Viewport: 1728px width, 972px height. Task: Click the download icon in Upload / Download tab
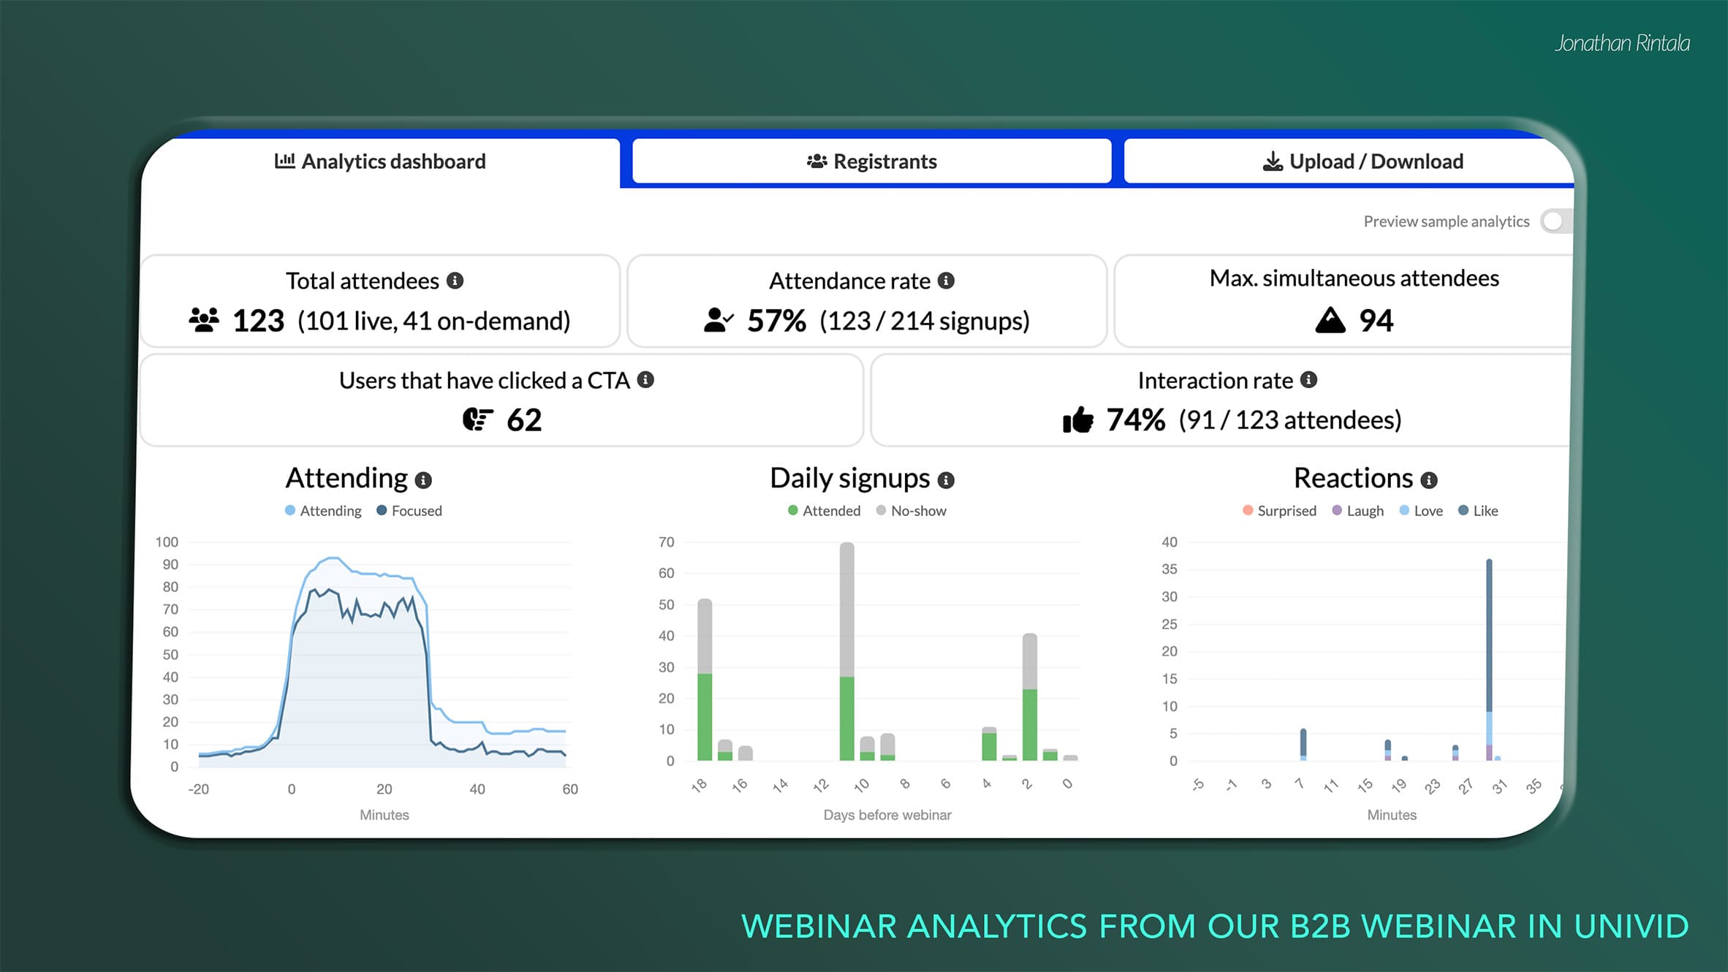tap(1273, 161)
